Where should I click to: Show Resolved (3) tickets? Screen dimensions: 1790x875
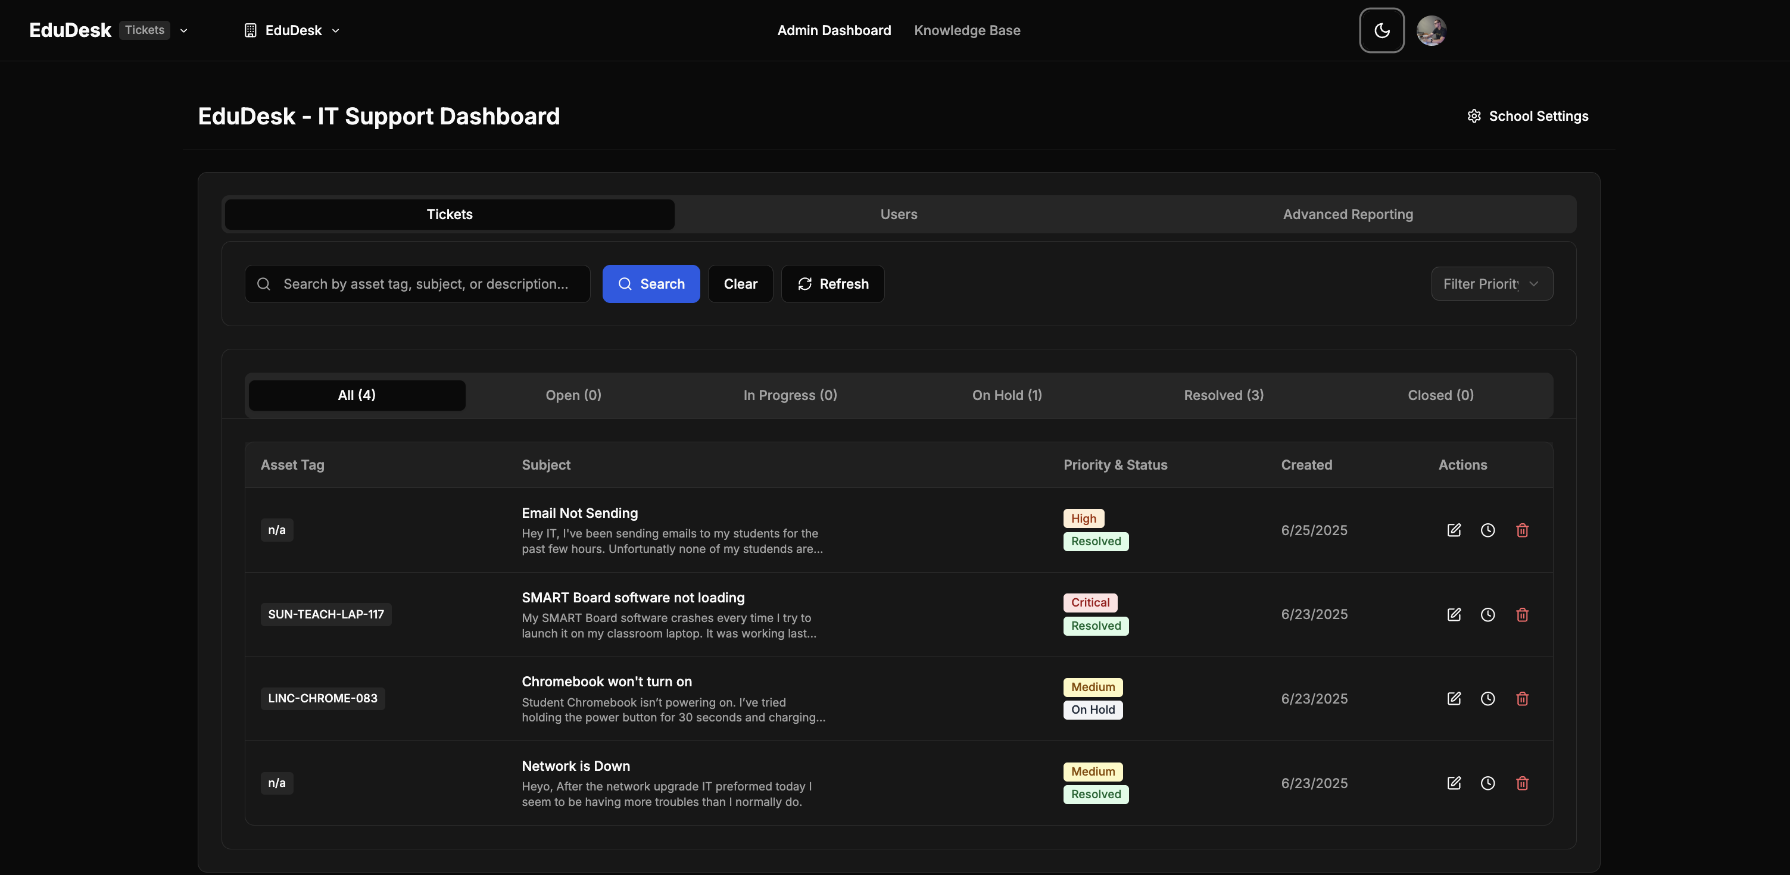coord(1223,395)
